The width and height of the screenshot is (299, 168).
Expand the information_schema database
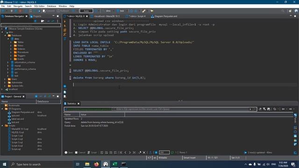(x=8, y=62)
